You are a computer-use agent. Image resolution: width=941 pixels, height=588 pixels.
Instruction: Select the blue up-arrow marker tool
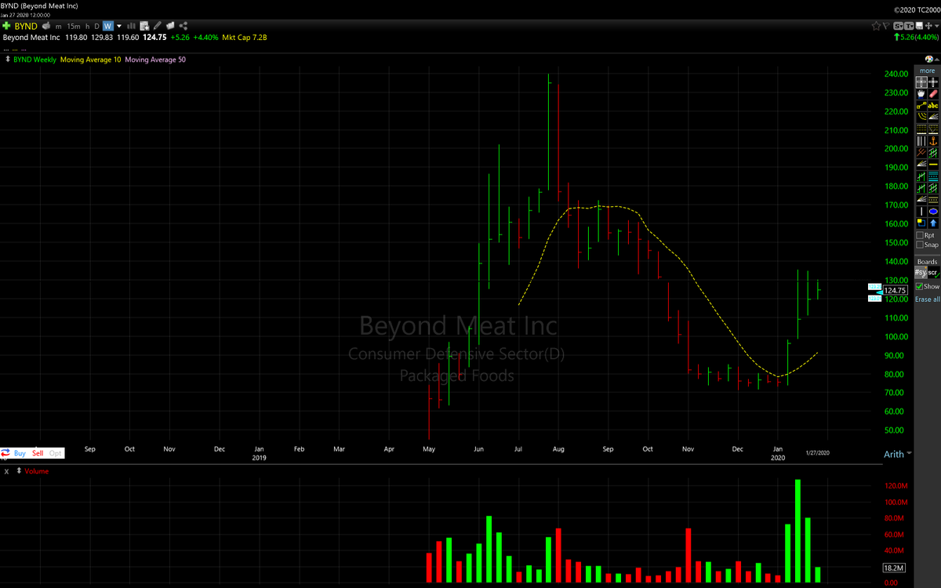pyautogui.click(x=934, y=223)
